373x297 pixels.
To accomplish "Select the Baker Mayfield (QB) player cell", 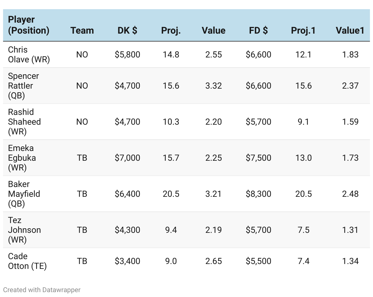I will click(x=24, y=194).
